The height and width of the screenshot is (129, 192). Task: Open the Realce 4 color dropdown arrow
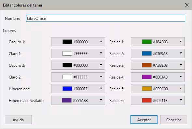pyautogui.click(x=181, y=77)
